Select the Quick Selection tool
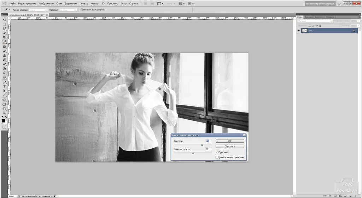This screenshot has height=198, width=362. click(x=4, y=33)
